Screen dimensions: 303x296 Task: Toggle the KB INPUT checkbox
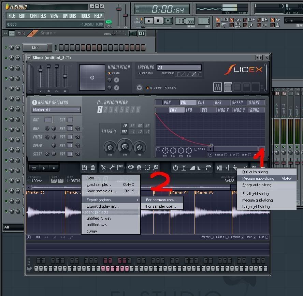coord(166,88)
